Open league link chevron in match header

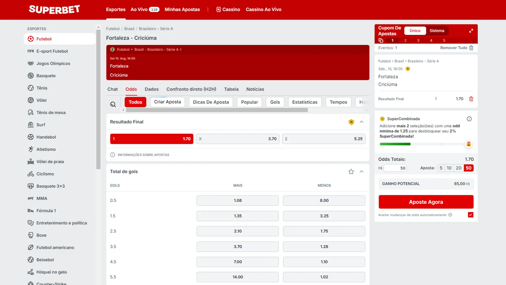click(x=181, y=50)
